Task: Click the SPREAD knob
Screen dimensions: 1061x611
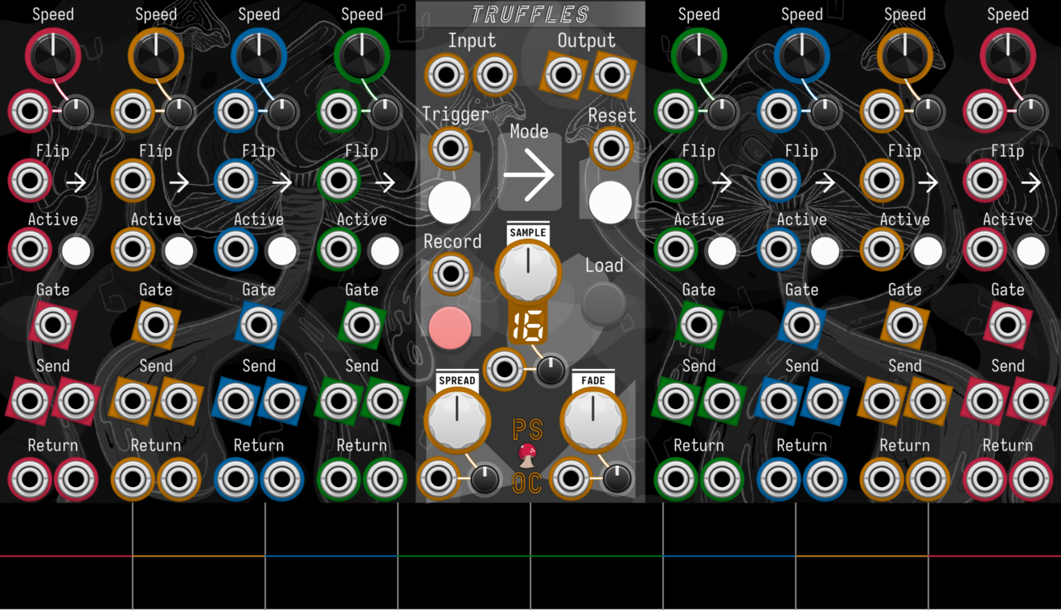Action: [x=457, y=420]
